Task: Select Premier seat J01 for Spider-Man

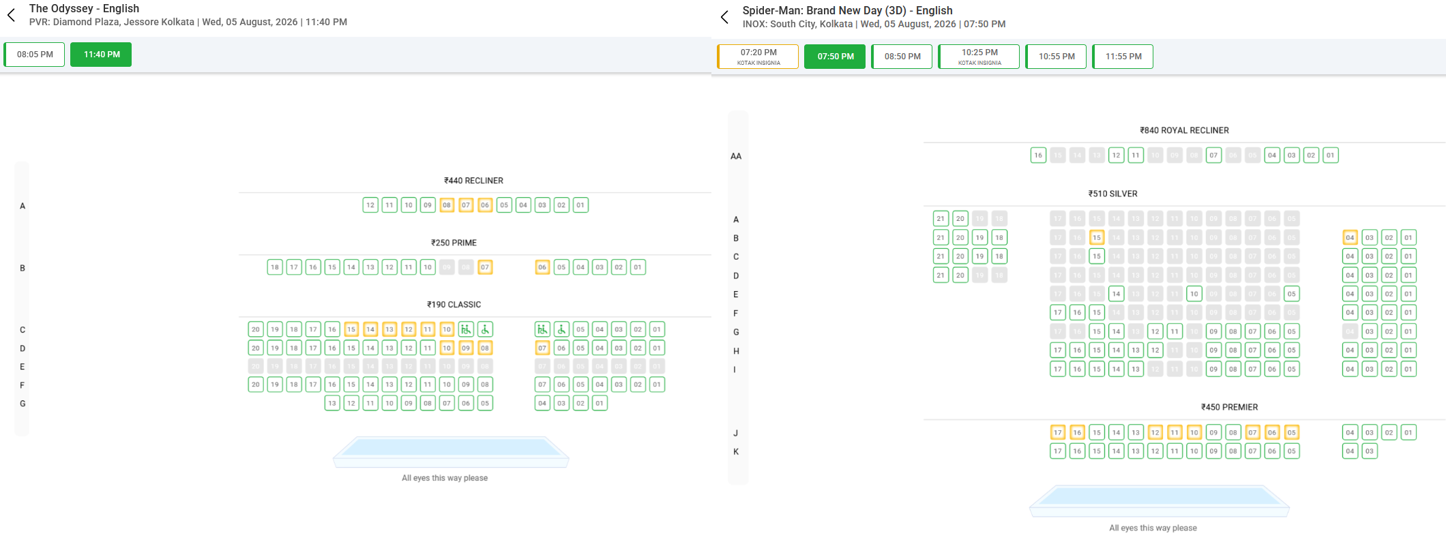Action: tap(1408, 432)
